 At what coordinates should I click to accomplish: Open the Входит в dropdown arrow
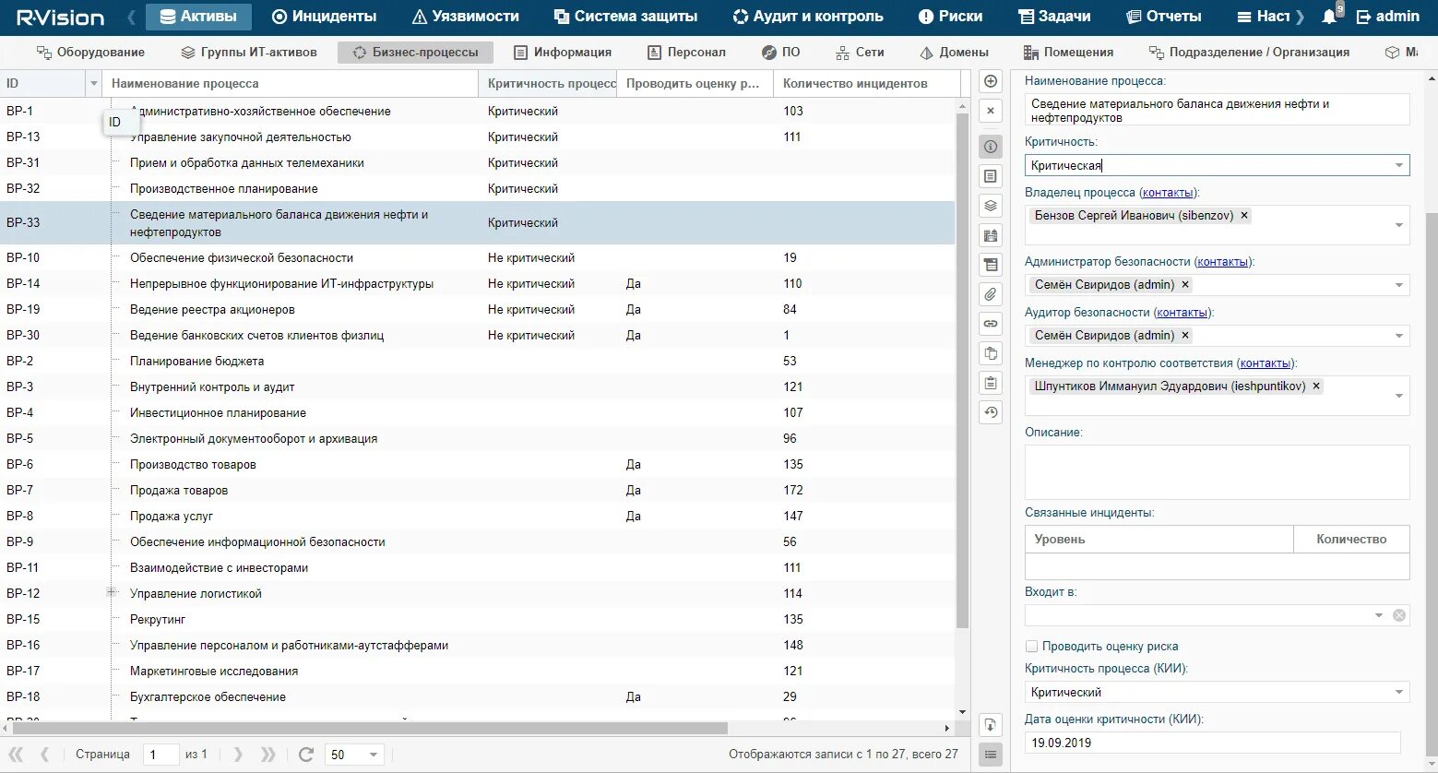[1379, 615]
